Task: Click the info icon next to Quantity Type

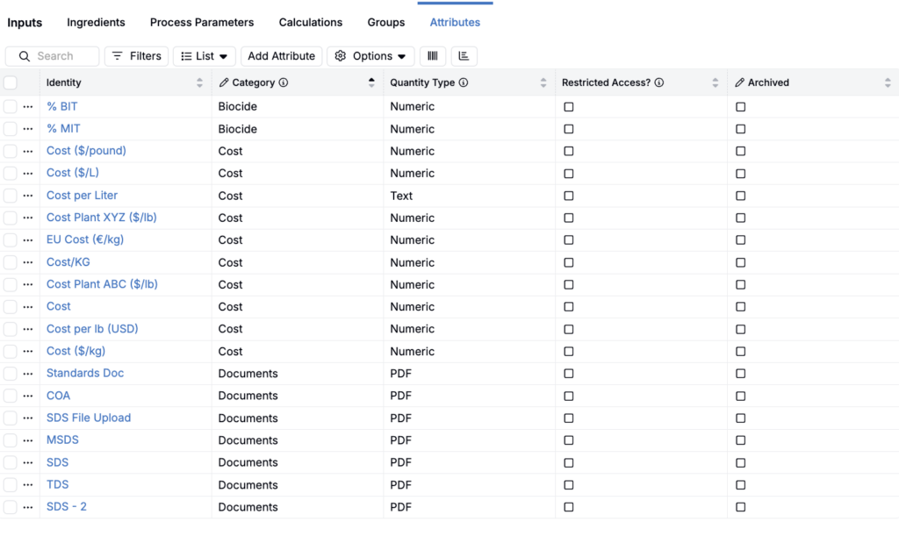Action: tap(464, 82)
